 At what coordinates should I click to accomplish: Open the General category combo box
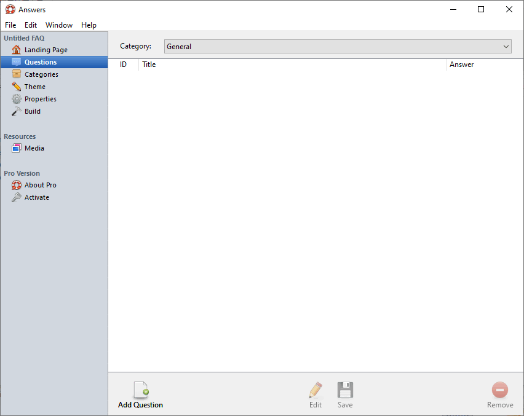point(338,47)
